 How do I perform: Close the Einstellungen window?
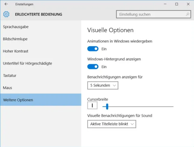click(x=188, y=4)
